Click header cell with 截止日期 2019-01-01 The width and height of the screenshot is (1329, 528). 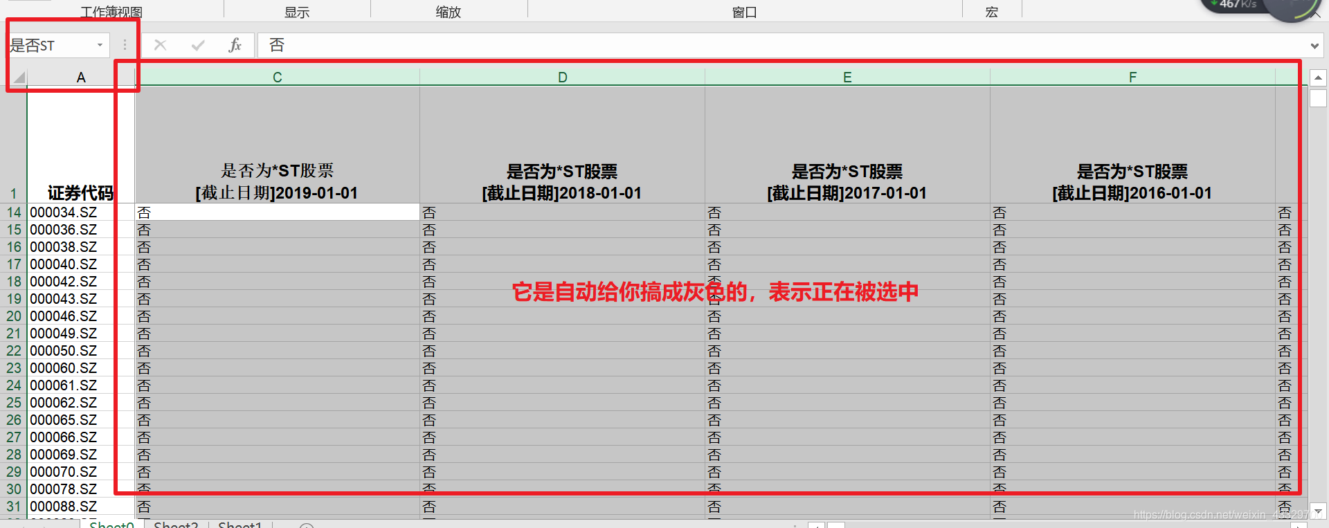[277, 145]
